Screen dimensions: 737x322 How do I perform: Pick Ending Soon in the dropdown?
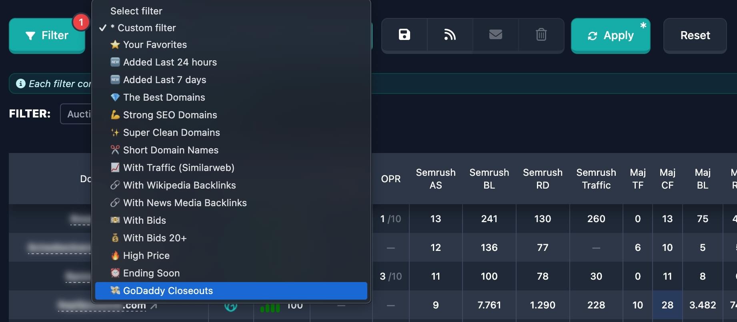point(151,273)
